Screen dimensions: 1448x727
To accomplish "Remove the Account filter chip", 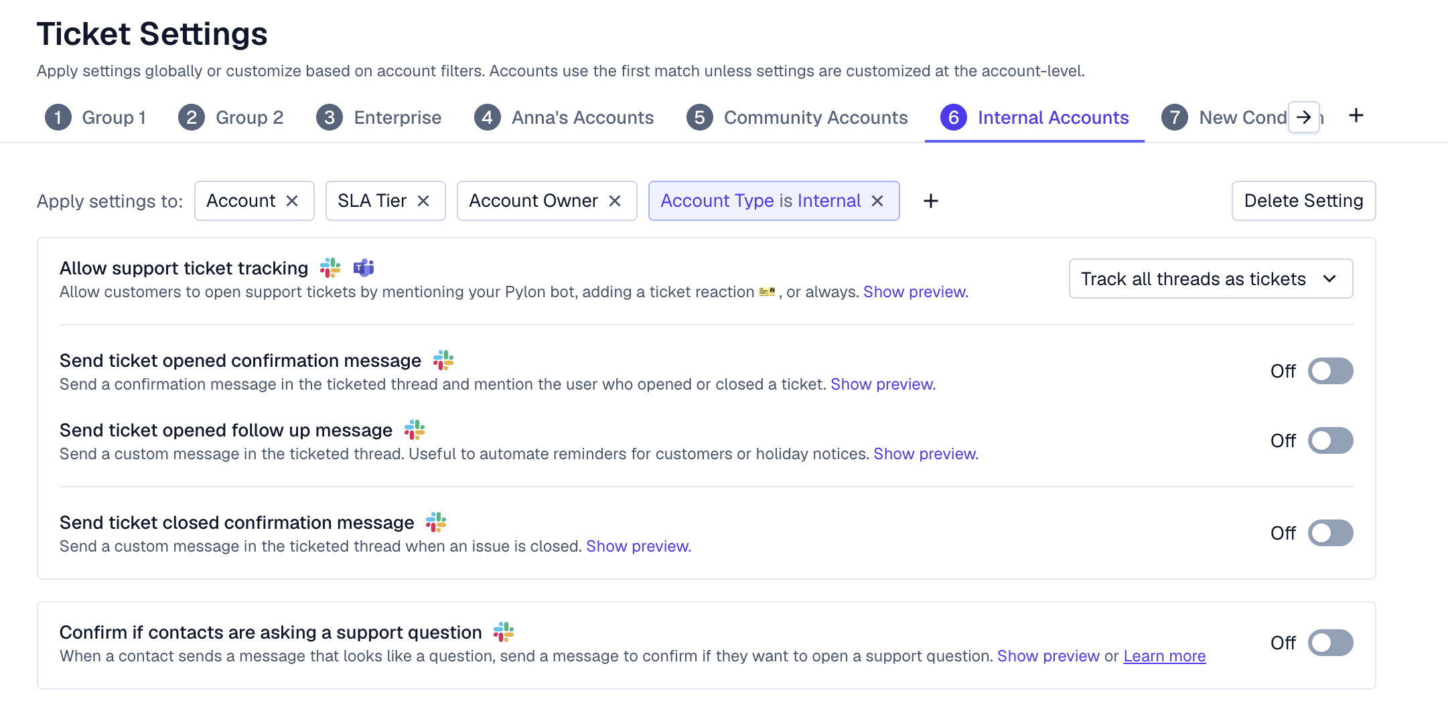I will pos(292,201).
